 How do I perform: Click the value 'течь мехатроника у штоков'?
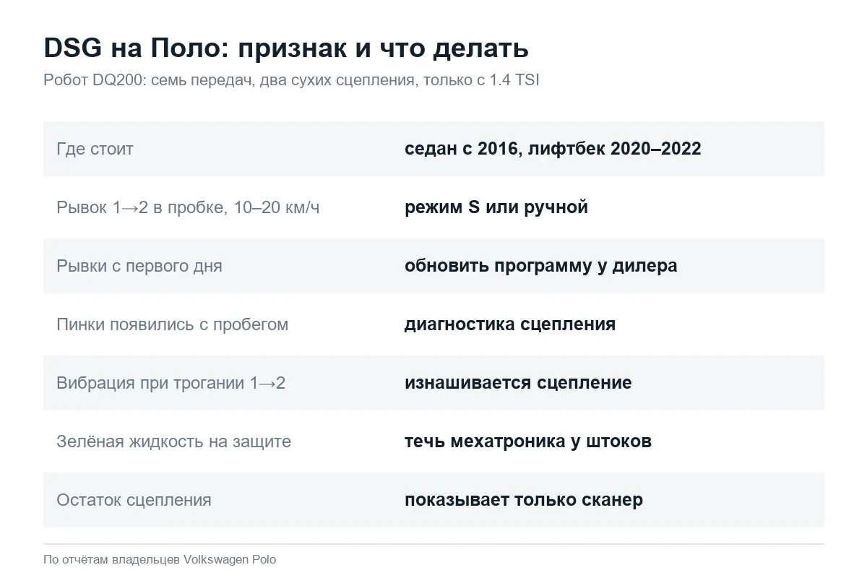click(528, 441)
